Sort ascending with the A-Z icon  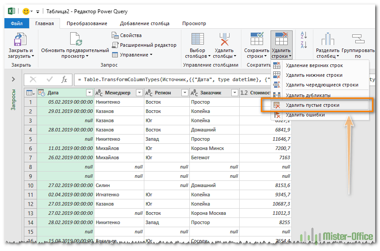coord(304,35)
